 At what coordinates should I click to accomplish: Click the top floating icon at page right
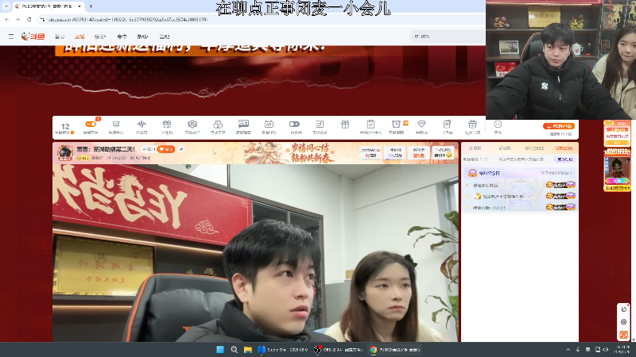point(624,309)
